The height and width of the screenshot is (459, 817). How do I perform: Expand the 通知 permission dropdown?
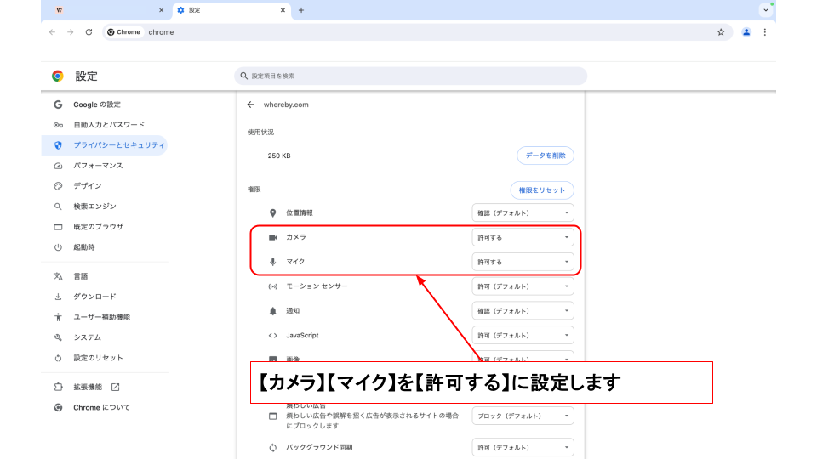coord(523,311)
